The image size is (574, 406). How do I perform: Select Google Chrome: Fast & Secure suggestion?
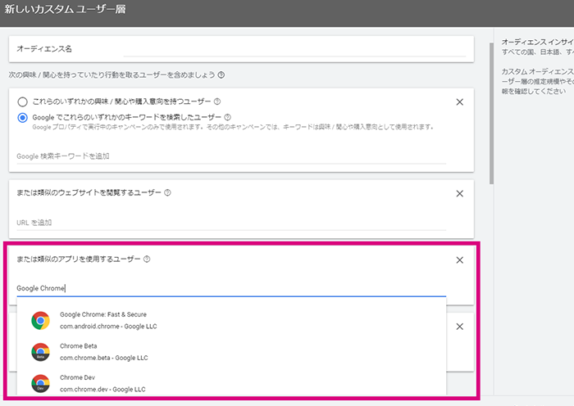pos(231,321)
